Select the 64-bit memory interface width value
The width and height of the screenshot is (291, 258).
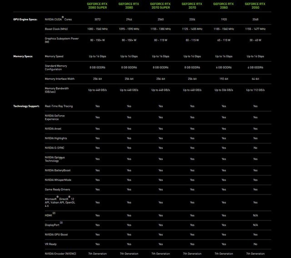point(255,78)
